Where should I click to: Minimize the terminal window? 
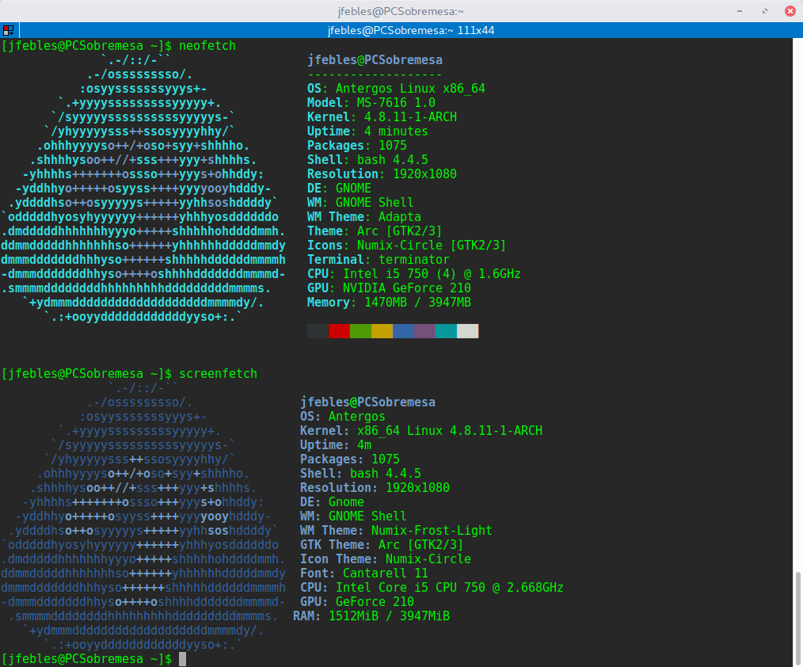tap(740, 11)
